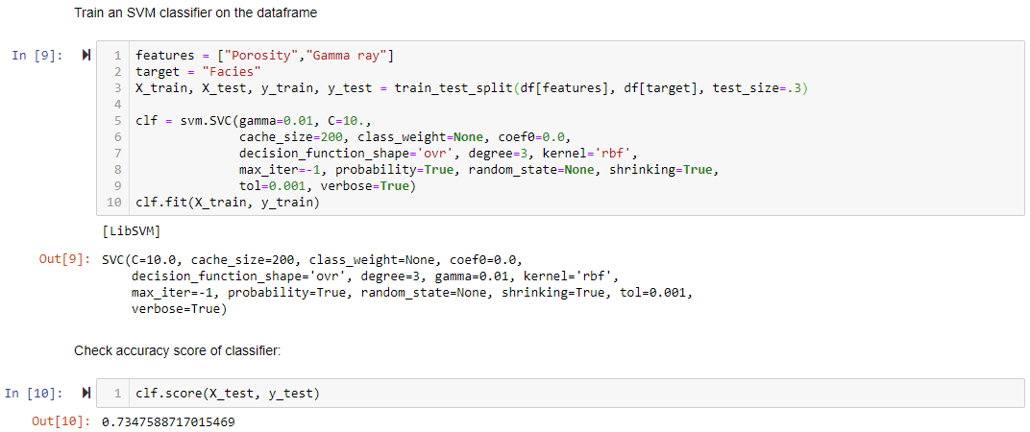Place cursor in the features list line

tap(264, 55)
